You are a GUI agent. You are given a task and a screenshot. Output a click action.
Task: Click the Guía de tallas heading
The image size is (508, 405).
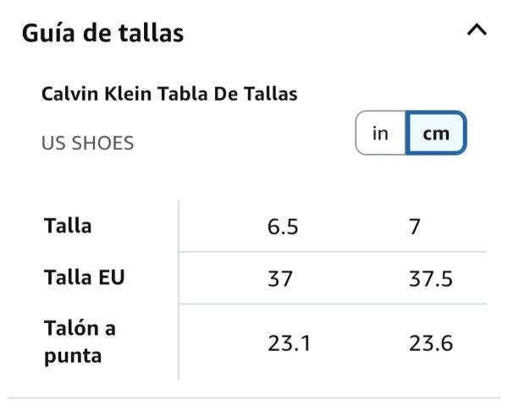point(102,33)
